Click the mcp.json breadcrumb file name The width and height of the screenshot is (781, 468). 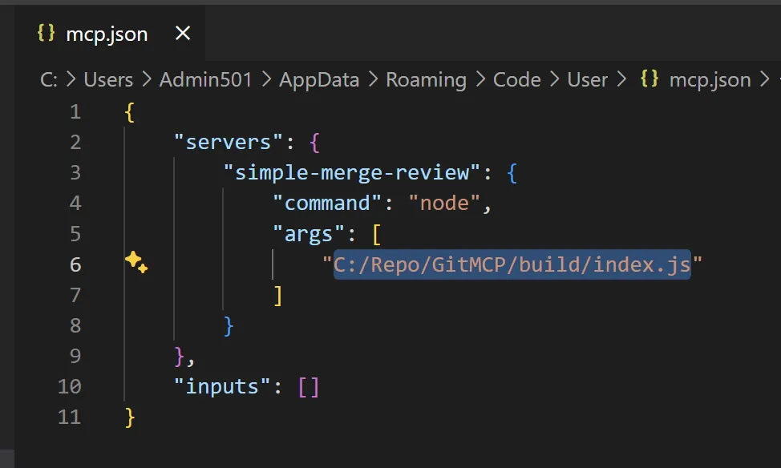pyautogui.click(x=710, y=80)
